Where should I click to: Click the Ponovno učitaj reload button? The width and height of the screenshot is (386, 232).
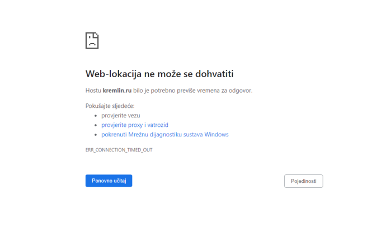(x=109, y=181)
